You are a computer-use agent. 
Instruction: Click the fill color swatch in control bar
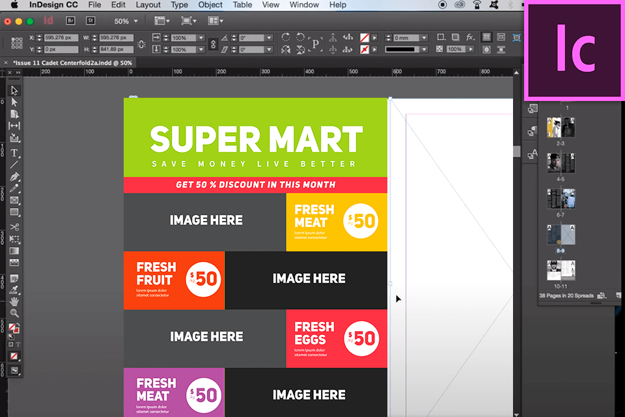click(x=365, y=38)
